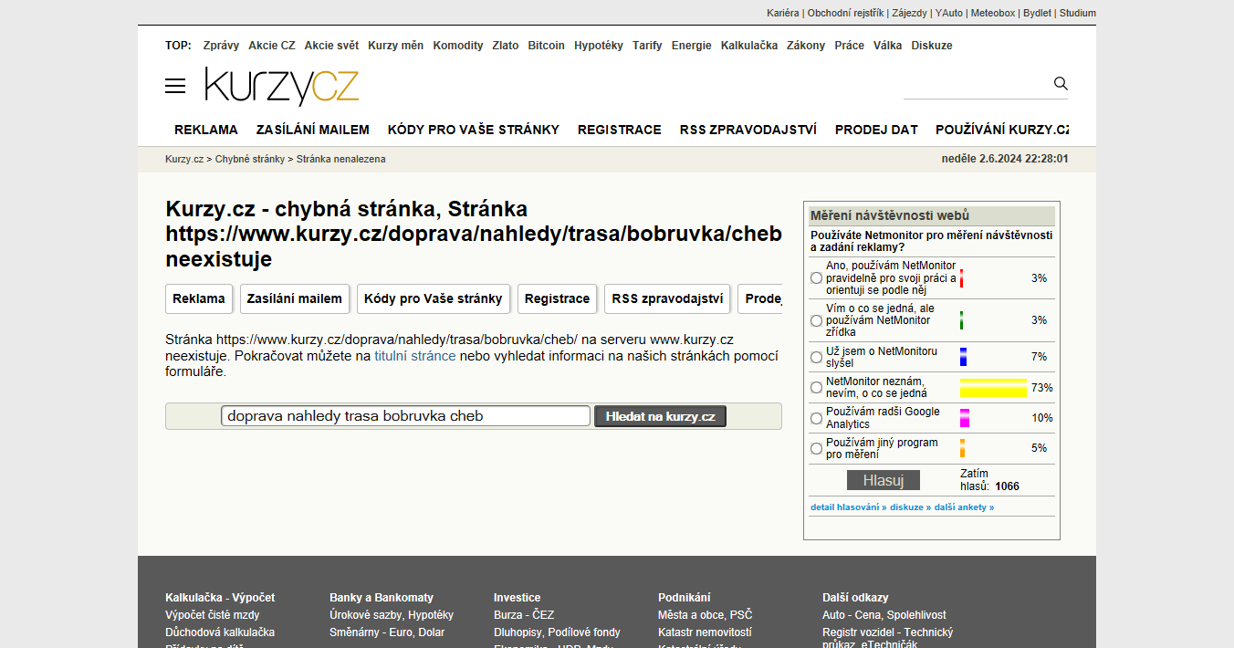
Task: Click Zájezdy link in top strip
Action: [x=909, y=13]
